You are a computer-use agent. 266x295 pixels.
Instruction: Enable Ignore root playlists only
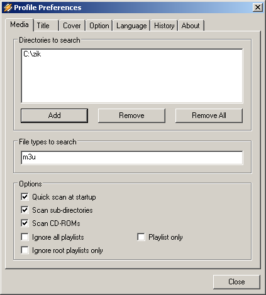25,250
